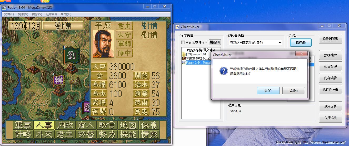
Task: Click the 劉 flag on the map
Action: pyautogui.click(x=72, y=55)
